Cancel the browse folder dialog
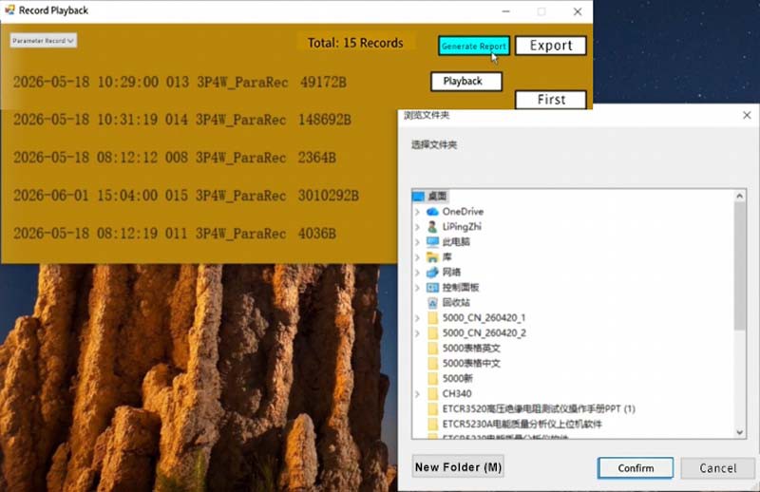The height and width of the screenshot is (492, 760). coord(718,467)
